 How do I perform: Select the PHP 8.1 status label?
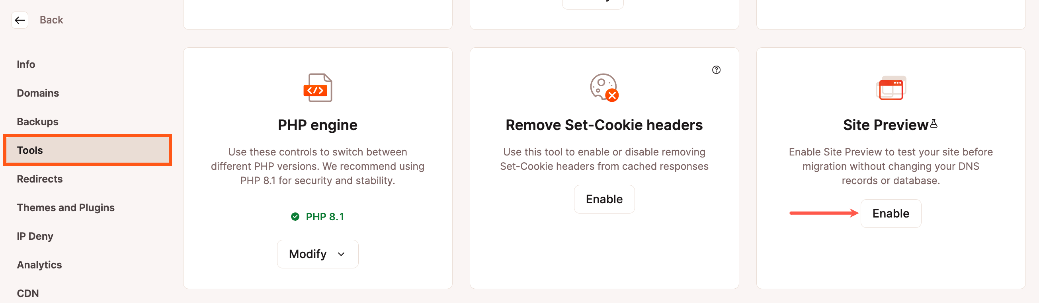coord(325,217)
